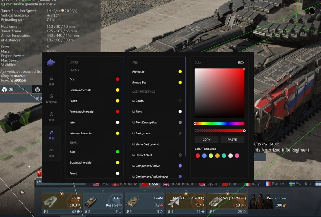Expand the panel collapse chevron above crew slots
Image resolution: width=321 pixels, height=217 pixels.
[39, 181]
